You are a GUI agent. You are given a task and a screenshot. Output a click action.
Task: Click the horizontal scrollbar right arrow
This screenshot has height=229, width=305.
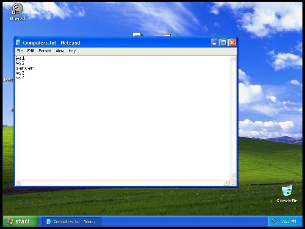click(226, 182)
